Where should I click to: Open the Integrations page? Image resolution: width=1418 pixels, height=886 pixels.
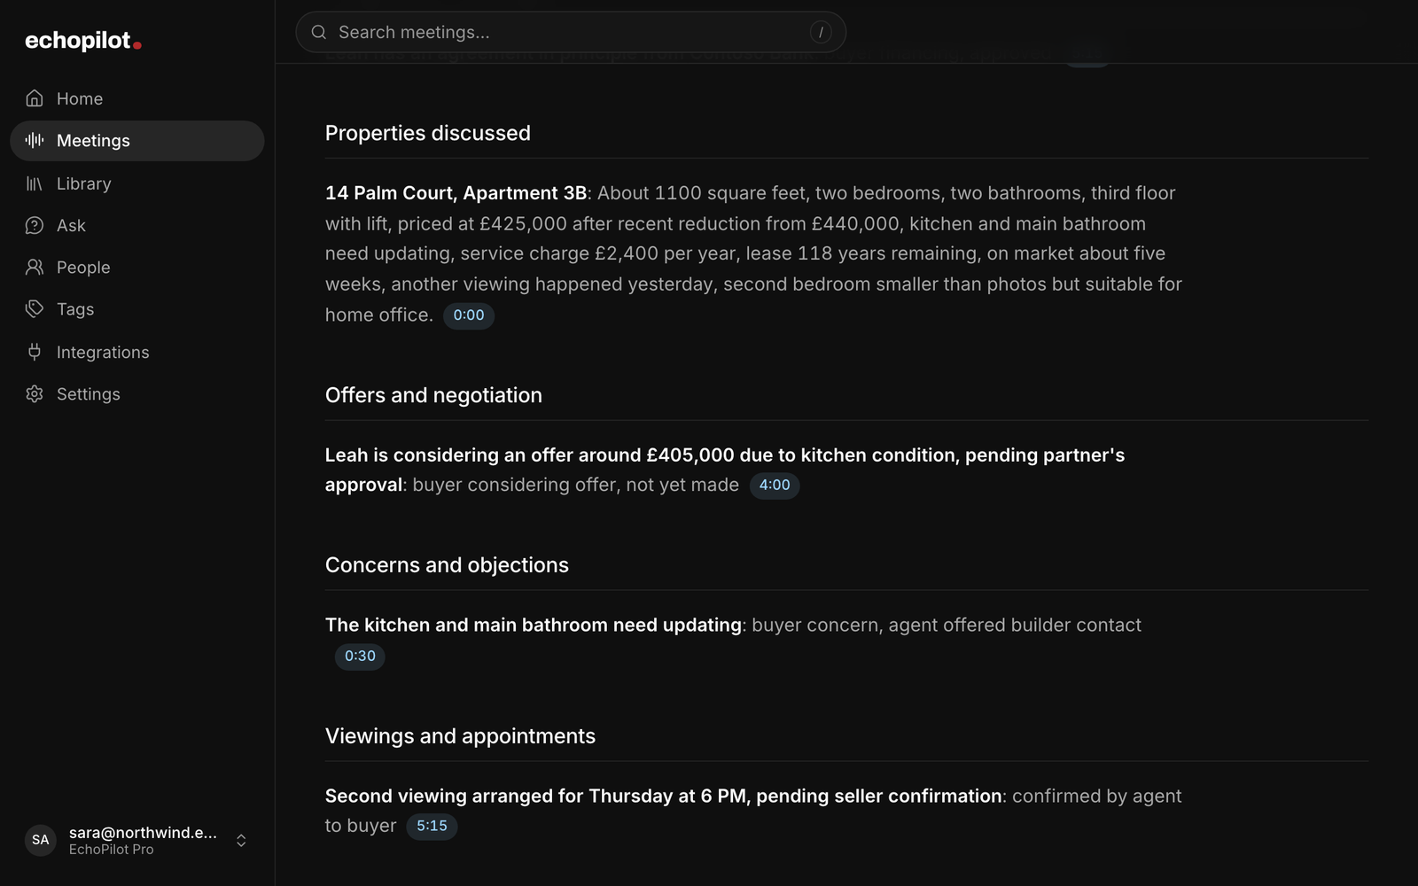point(137,352)
